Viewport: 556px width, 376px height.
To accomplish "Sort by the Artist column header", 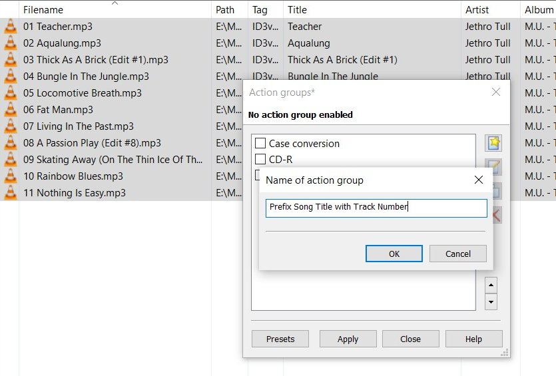I will point(477,10).
